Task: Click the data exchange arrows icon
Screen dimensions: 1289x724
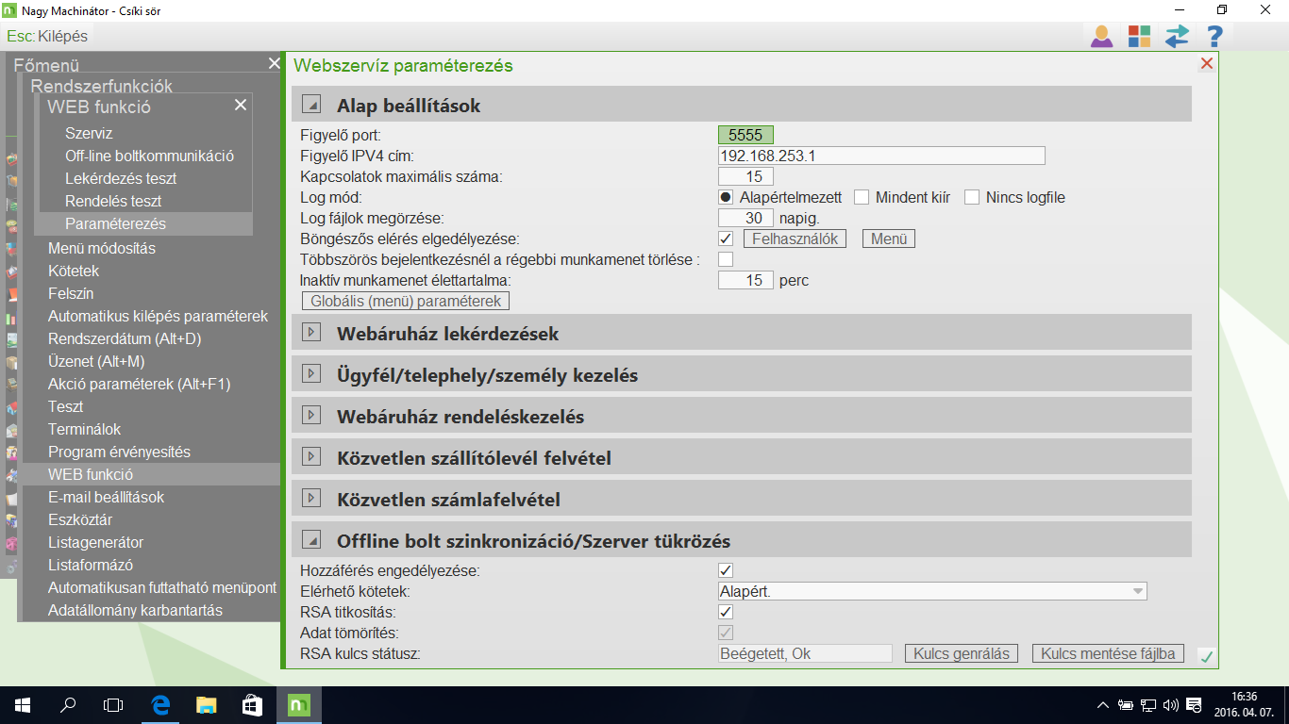Action: pos(1176,36)
